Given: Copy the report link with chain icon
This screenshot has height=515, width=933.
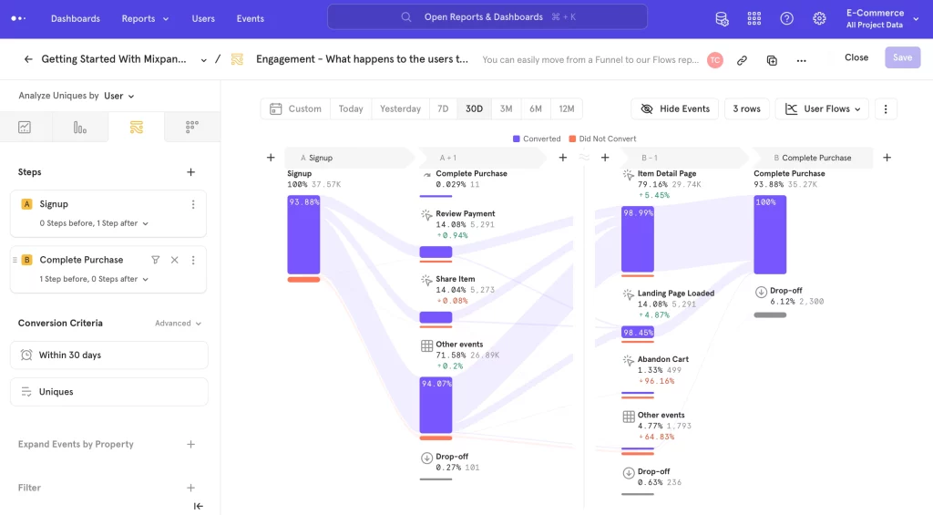Looking at the screenshot, I should click(742, 60).
